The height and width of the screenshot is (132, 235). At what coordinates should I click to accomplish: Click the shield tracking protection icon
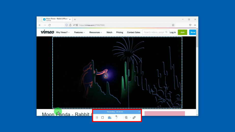pyautogui.click(x=67, y=25)
